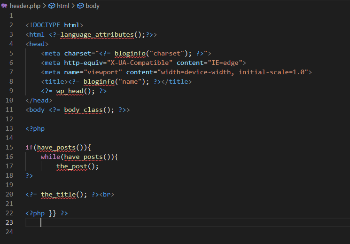The image size is (350, 244).
Task: Click the body_class function call
Action: [83, 110]
